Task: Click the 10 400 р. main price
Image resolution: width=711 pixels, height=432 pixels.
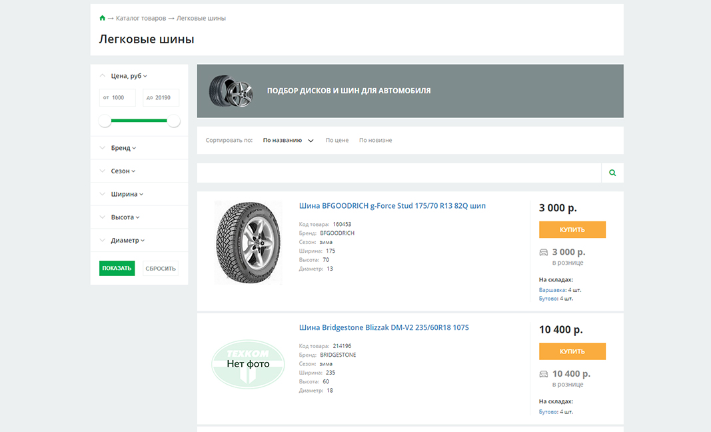Action: [x=561, y=329]
